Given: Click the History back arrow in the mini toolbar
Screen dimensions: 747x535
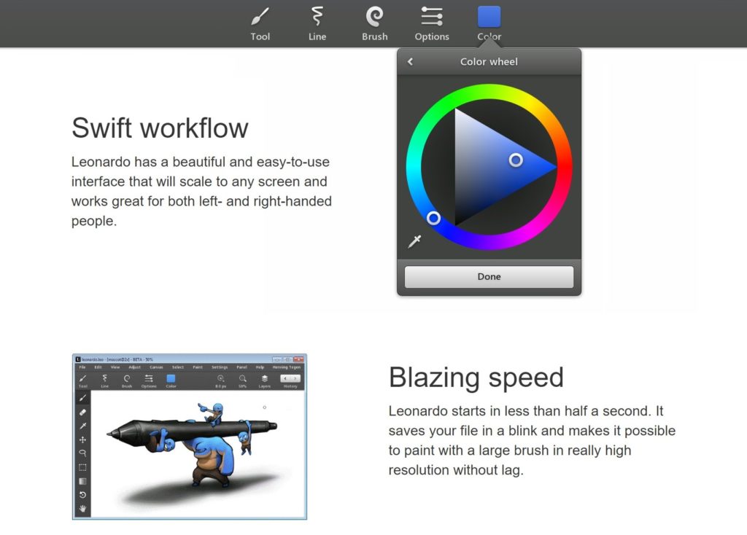Looking at the screenshot, I should coord(285,378).
